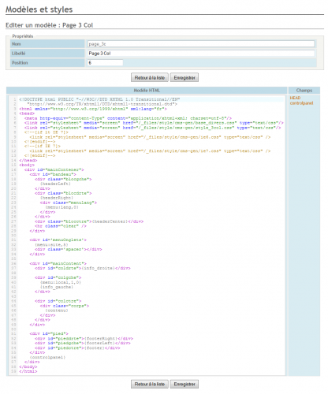Click the {info_gauche} line
This screenshot has height=394, width=328.
tap(57, 287)
